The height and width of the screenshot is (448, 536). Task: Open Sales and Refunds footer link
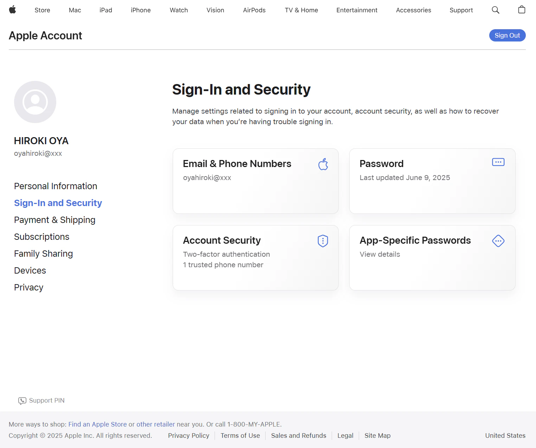(x=299, y=436)
